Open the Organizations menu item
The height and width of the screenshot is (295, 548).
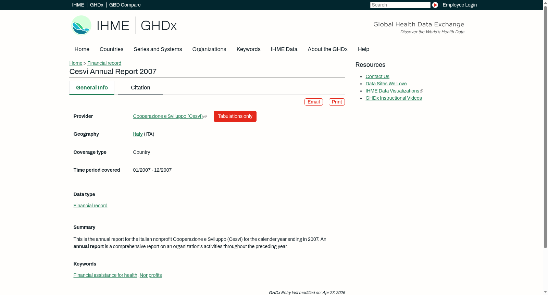pos(209,49)
